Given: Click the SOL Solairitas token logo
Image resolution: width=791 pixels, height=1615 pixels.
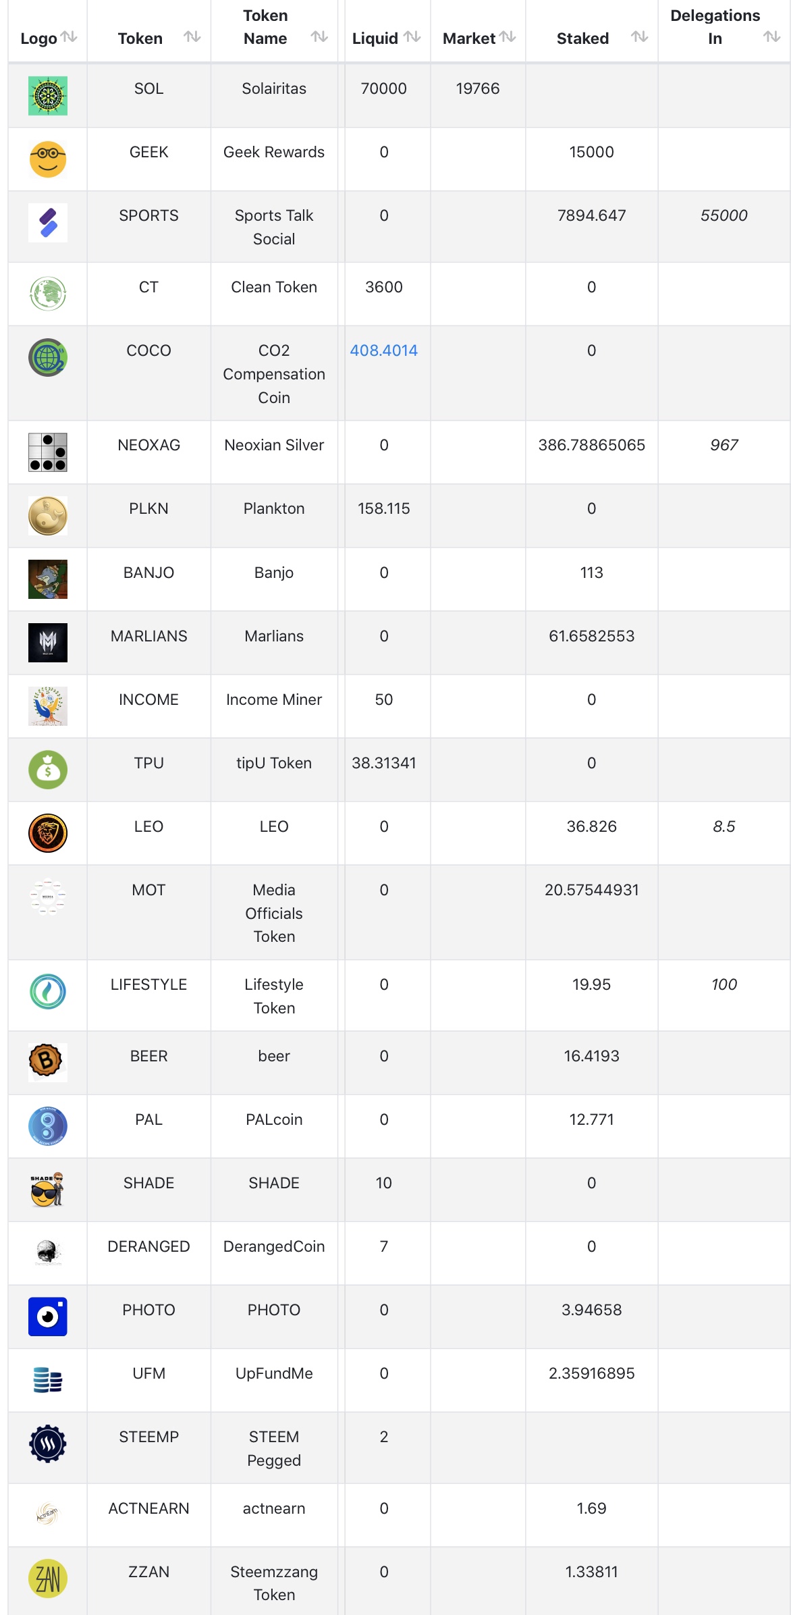Looking at the screenshot, I should coord(48,96).
